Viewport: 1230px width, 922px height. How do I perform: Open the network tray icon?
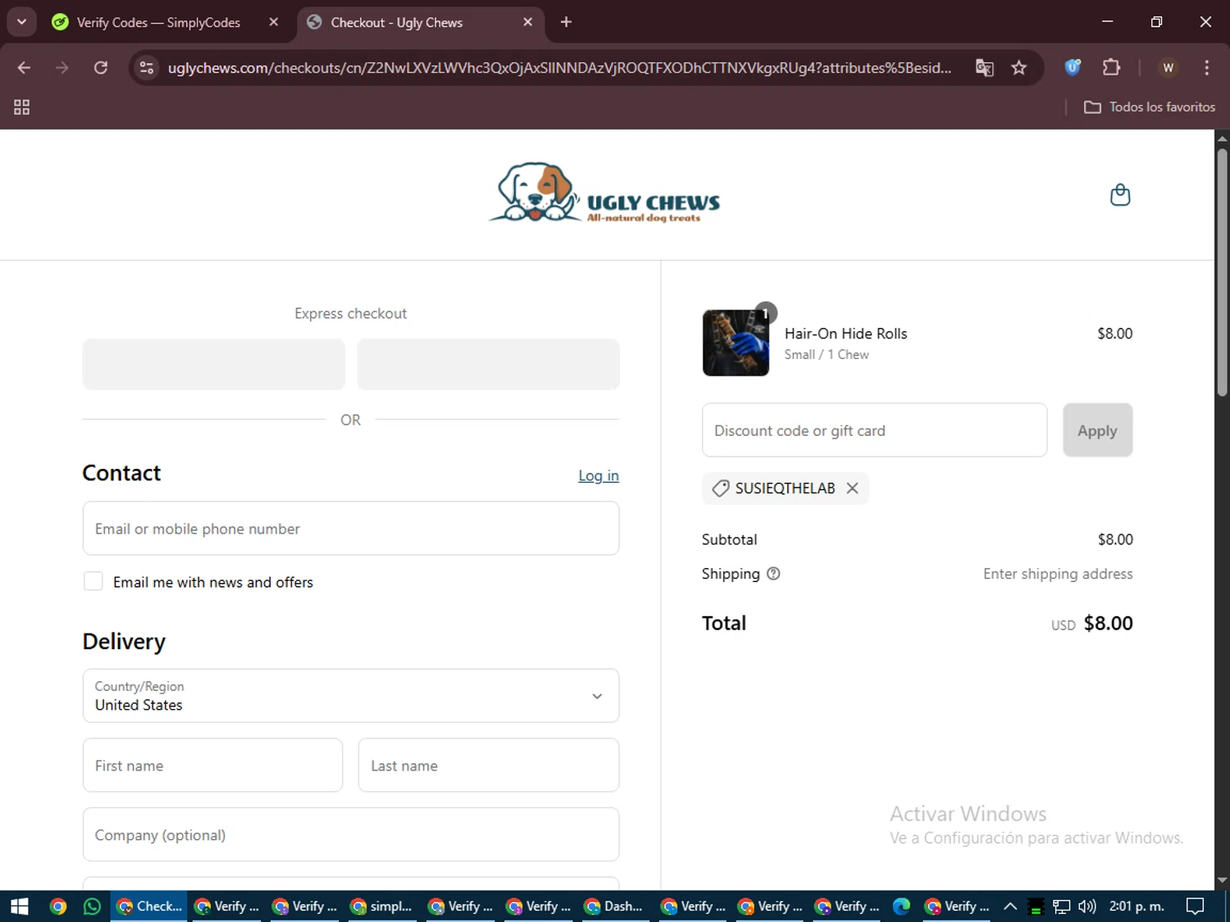tap(1062, 906)
